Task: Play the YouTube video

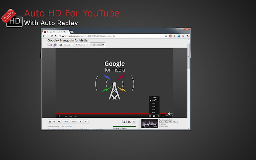Action: point(60,116)
